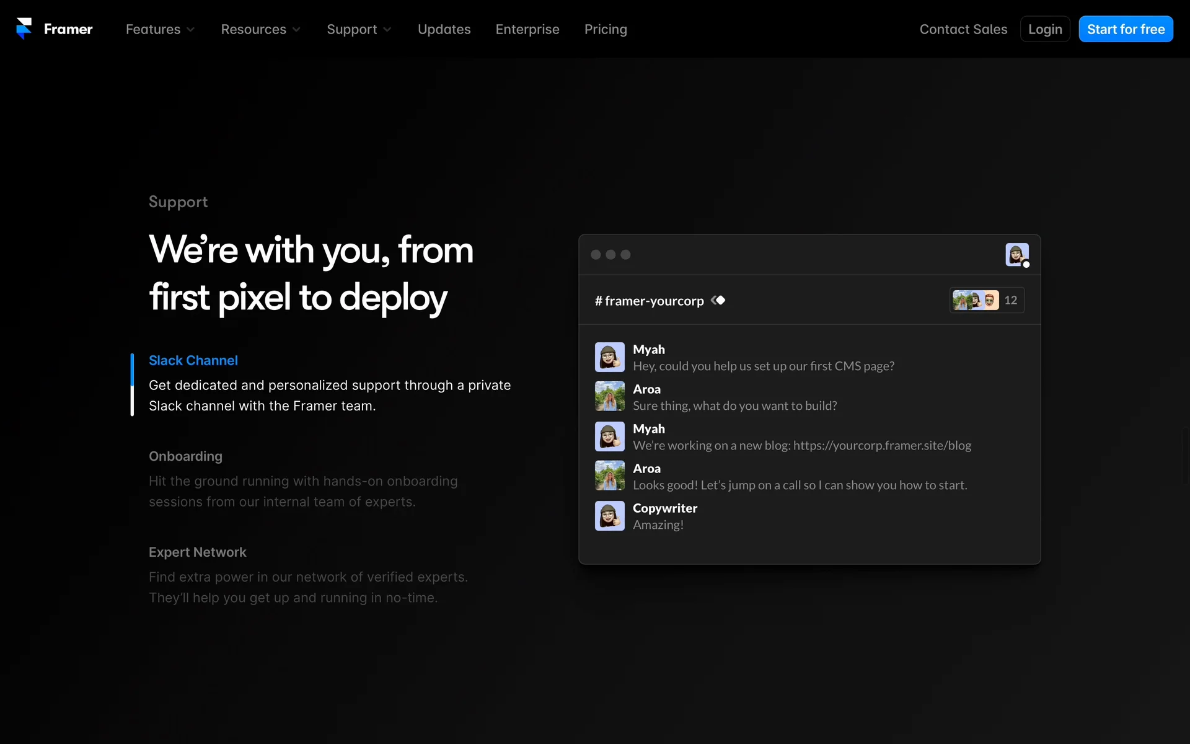Expand the Features dropdown menu
This screenshot has width=1190, height=744.
click(x=160, y=29)
